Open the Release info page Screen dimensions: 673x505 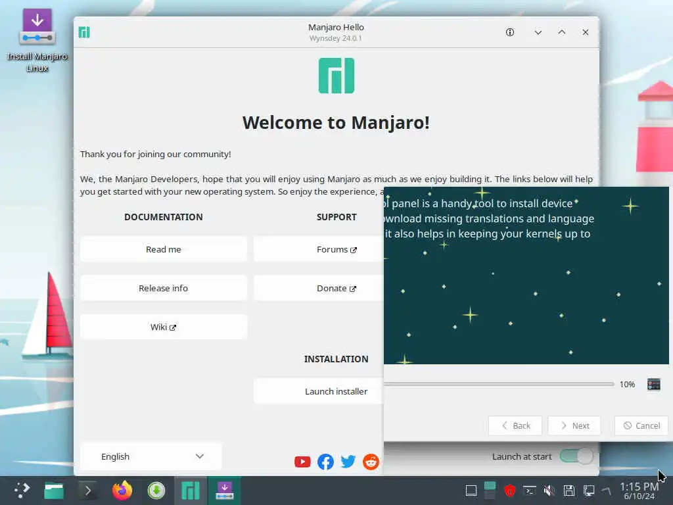coord(163,288)
